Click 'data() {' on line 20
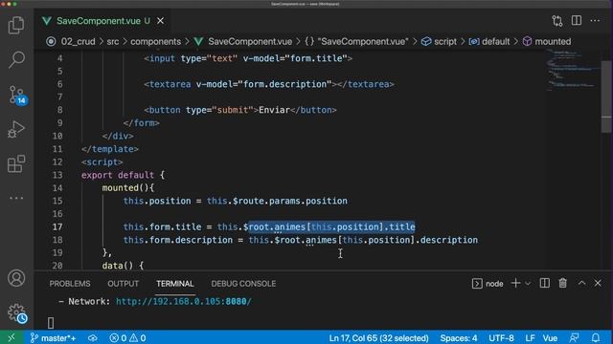The image size is (613, 344). pyautogui.click(x=123, y=266)
